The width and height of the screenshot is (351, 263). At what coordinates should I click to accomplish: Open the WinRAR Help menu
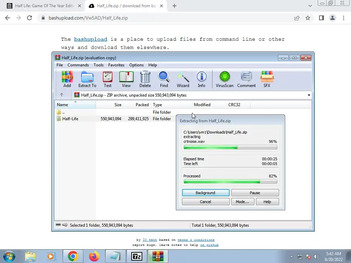(x=153, y=65)
